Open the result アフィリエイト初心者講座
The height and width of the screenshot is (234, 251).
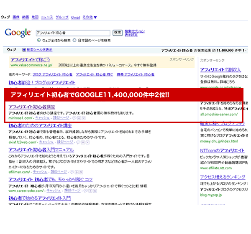coord(32,107)
